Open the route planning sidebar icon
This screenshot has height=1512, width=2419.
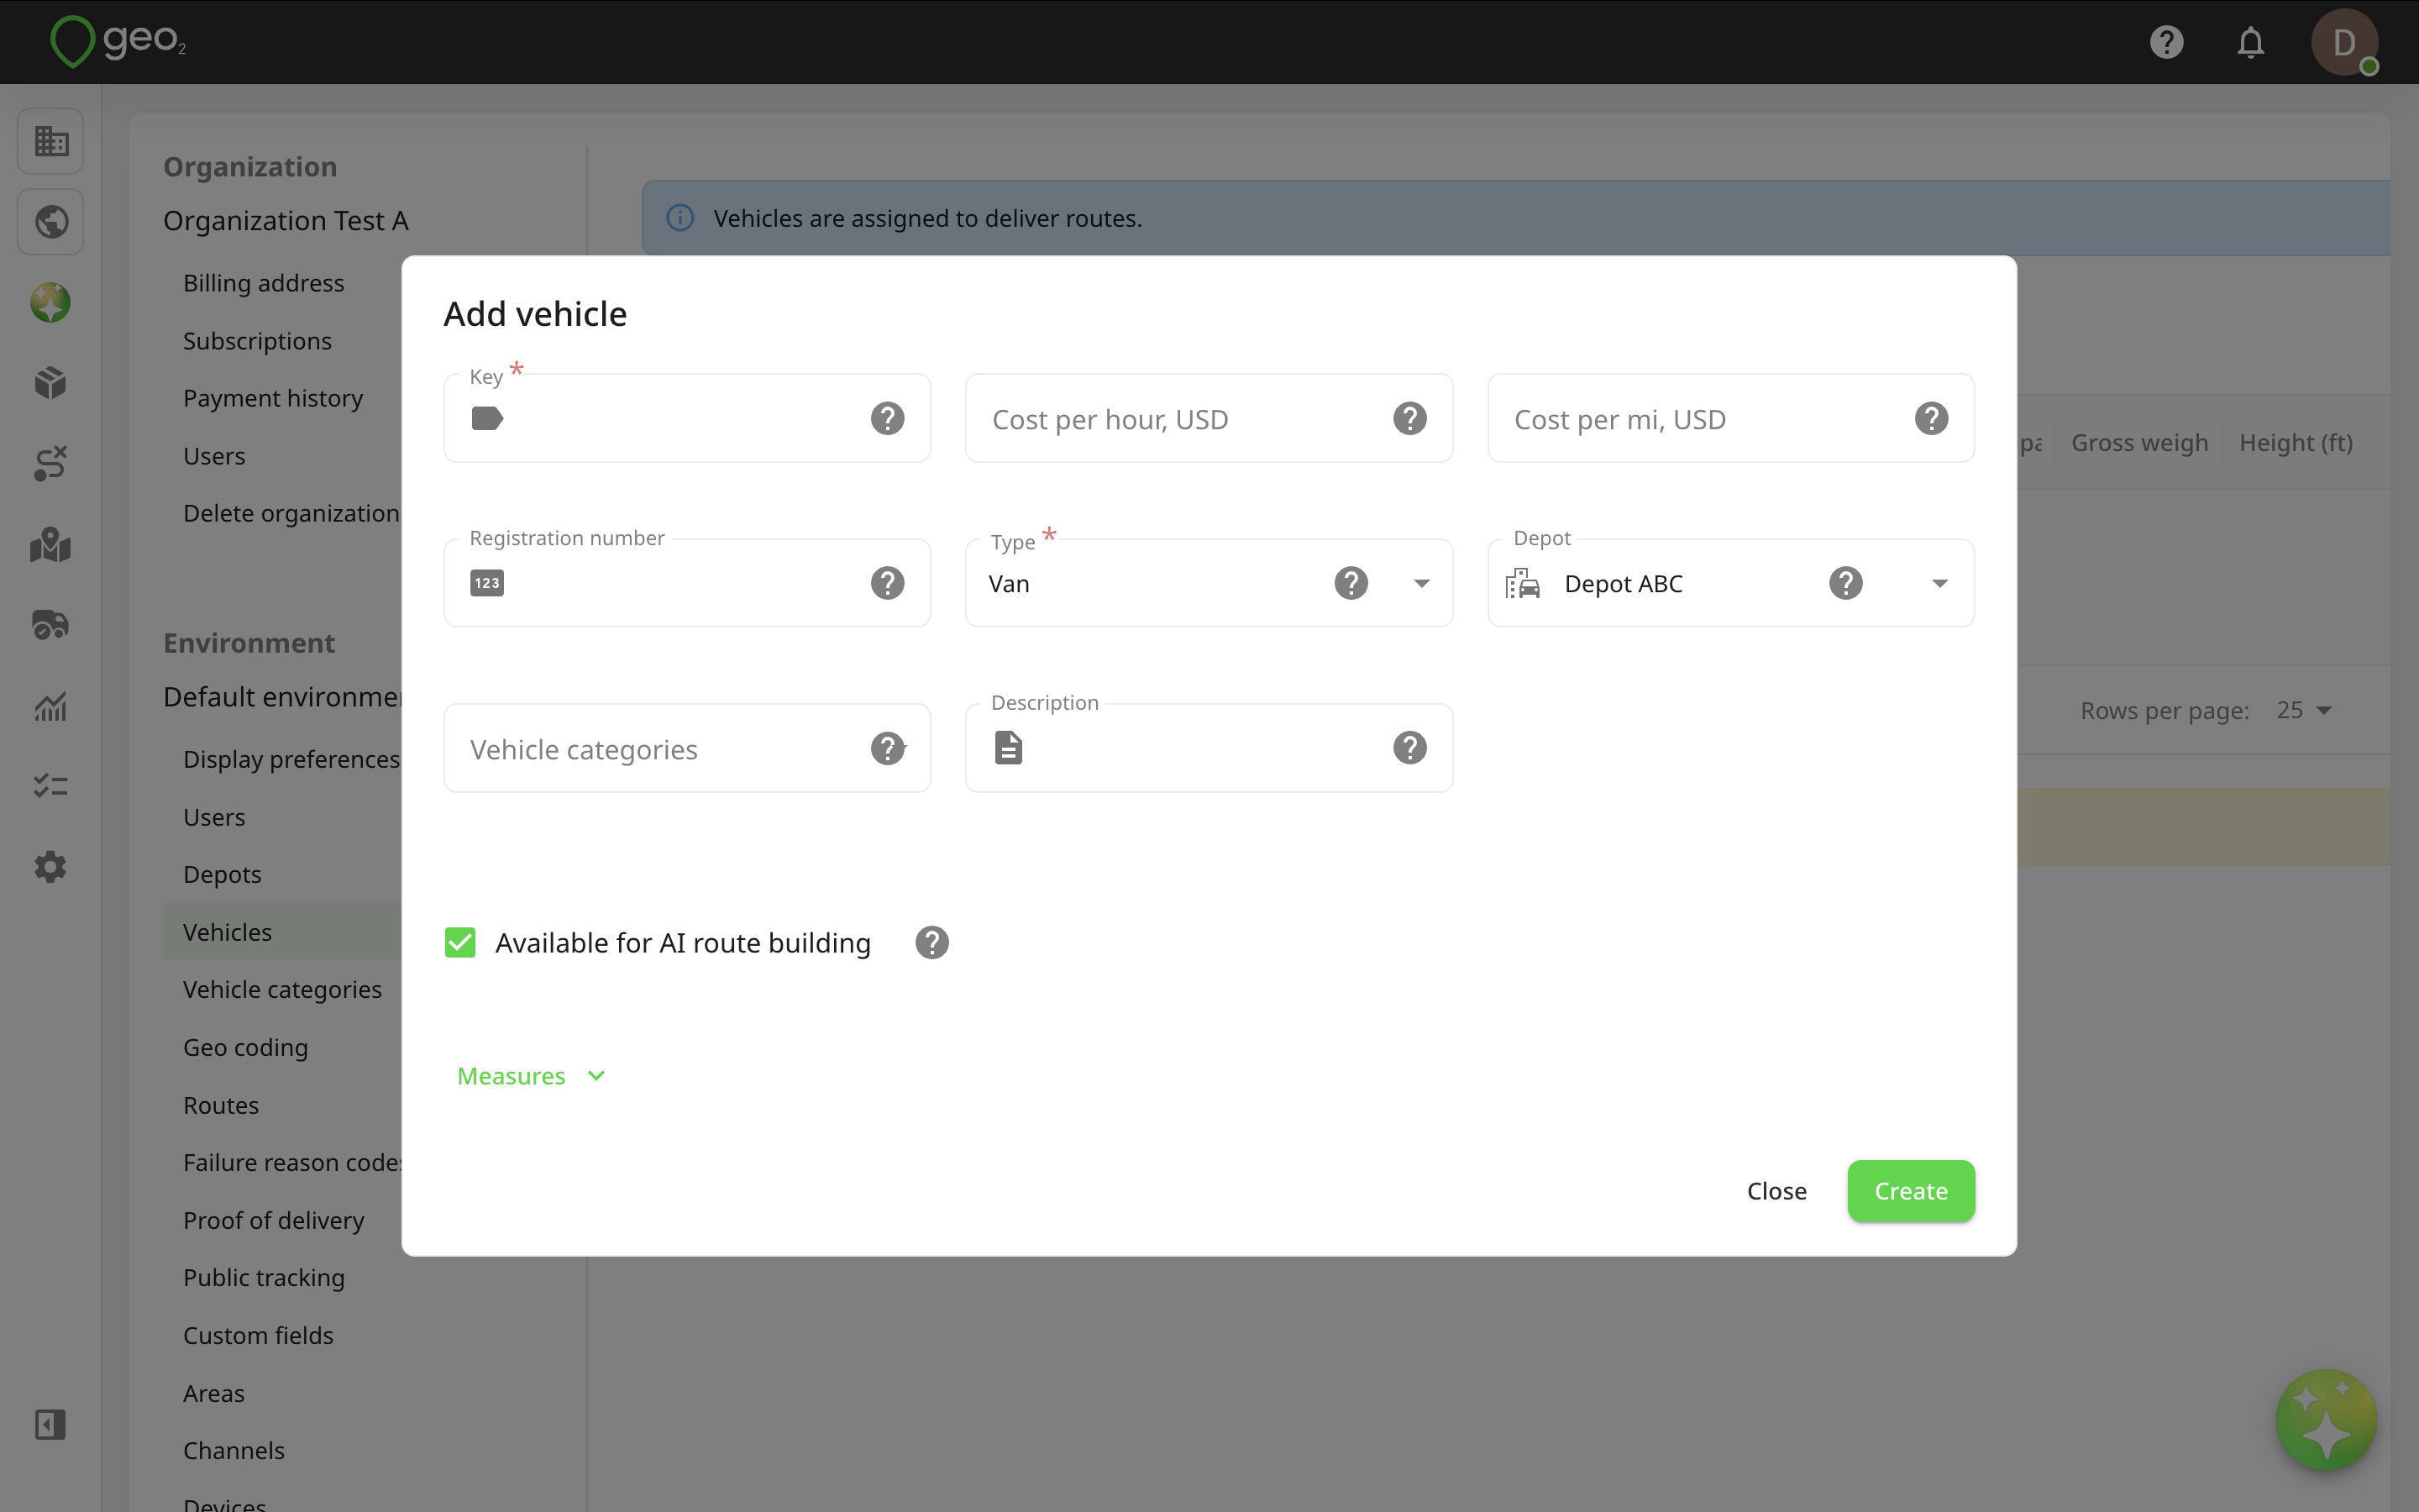(x=51, y=464)
